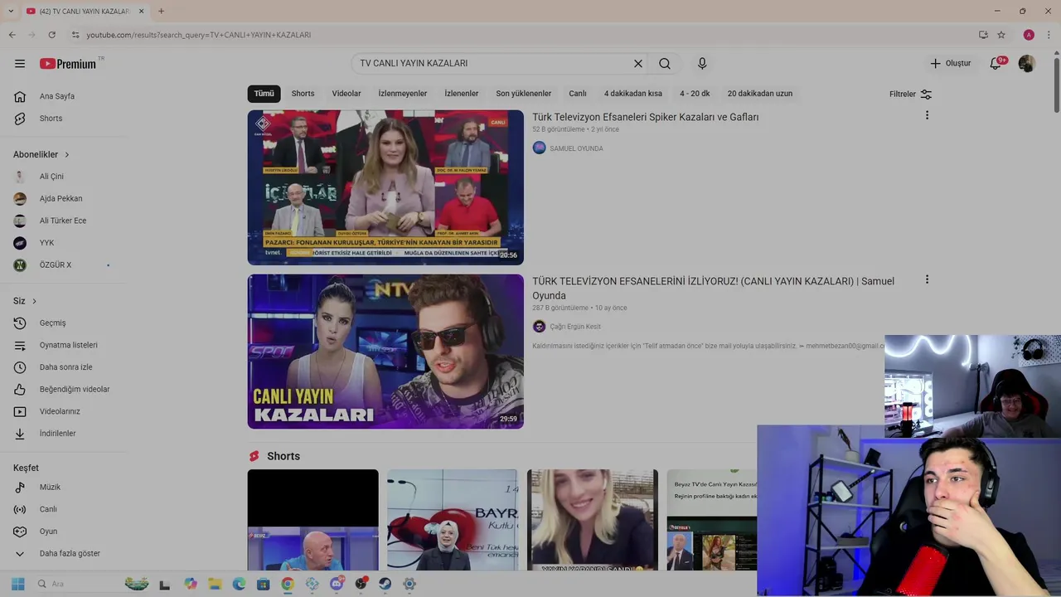Open the Çağrı Ergün Kesit channel
1061x597 pixels.
pyautogui.click(x=575, y=327)
